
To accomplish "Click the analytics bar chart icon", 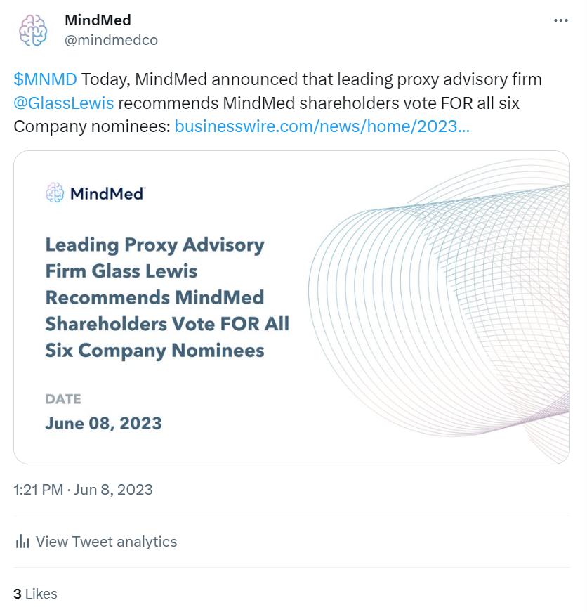I will pyautogui.click(x=22, y=541).
